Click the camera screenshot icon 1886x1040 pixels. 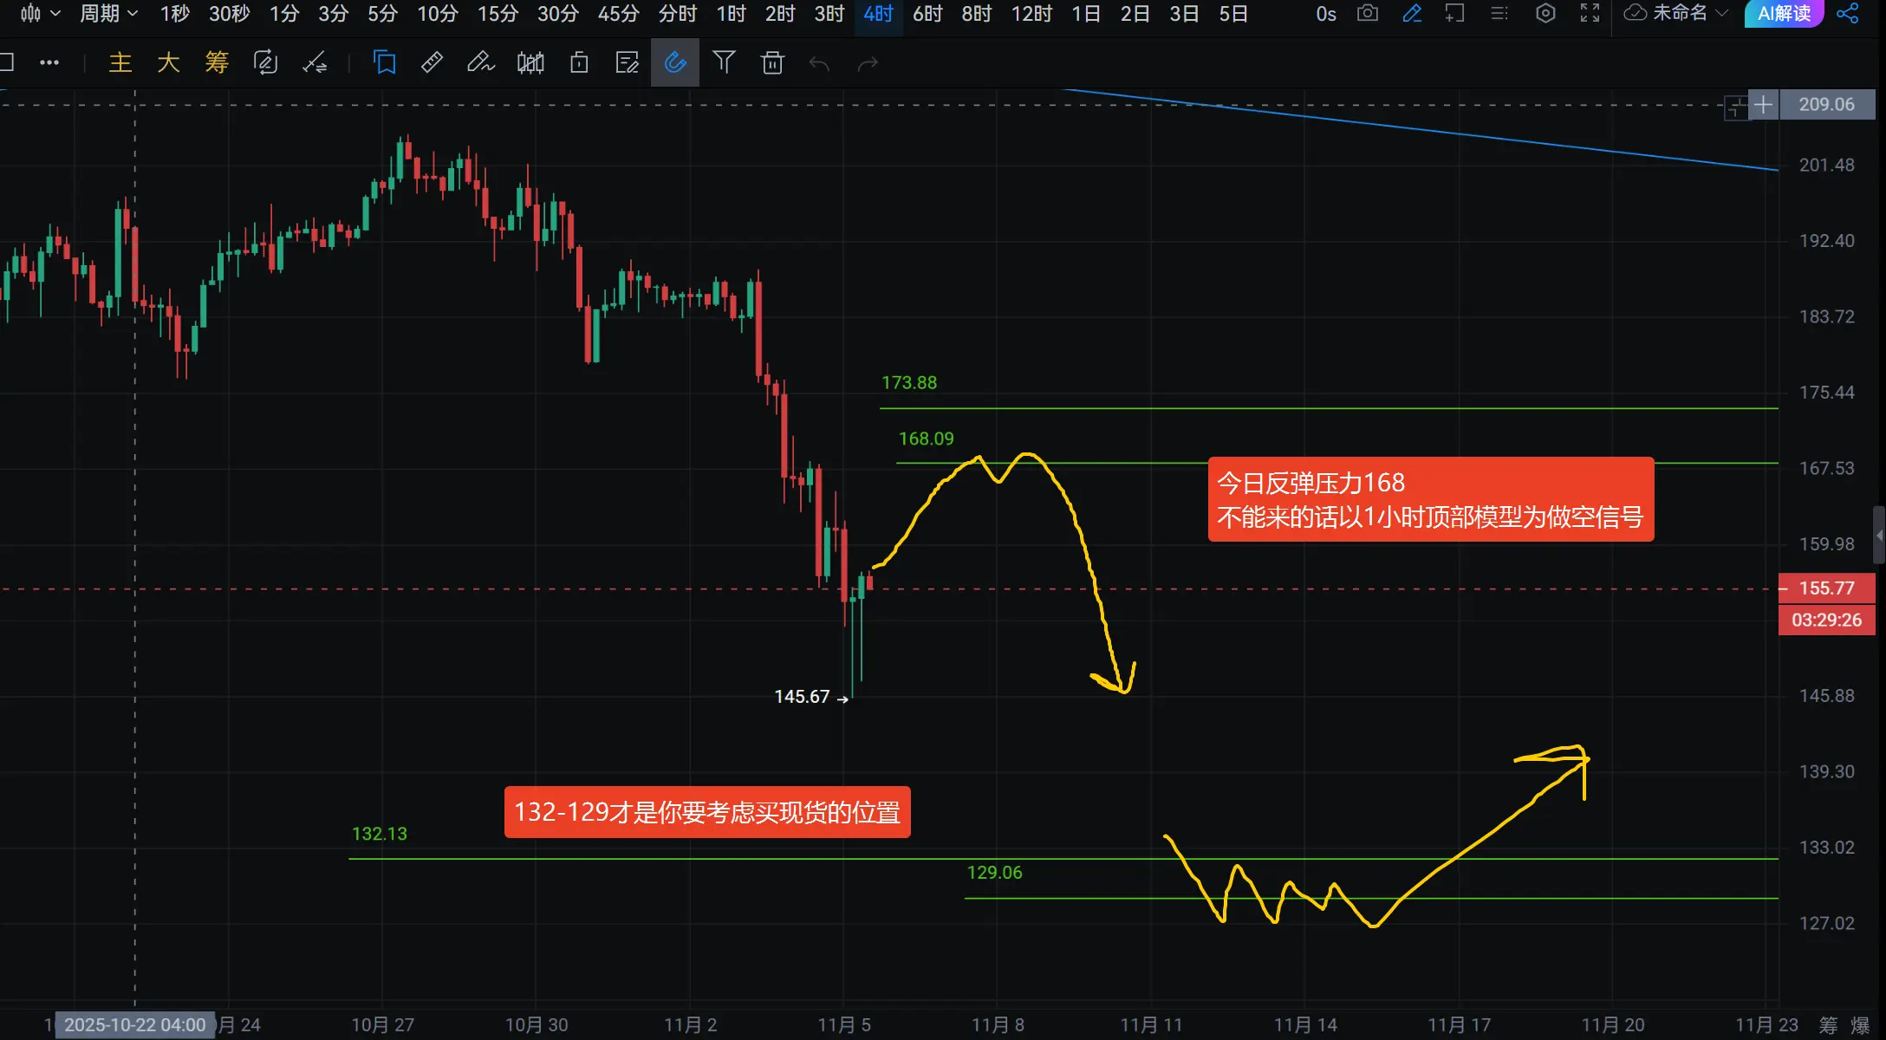click(1368, 13)
